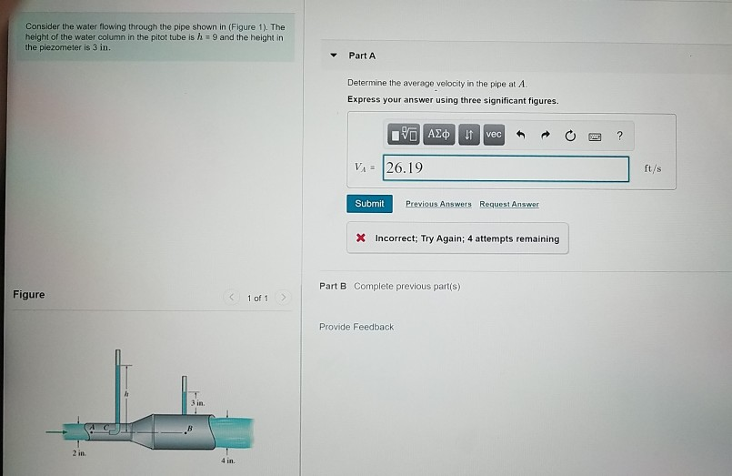Click the '1 of 1' figure counter
This screenshot has height=476, width=732.
(257, 298)
